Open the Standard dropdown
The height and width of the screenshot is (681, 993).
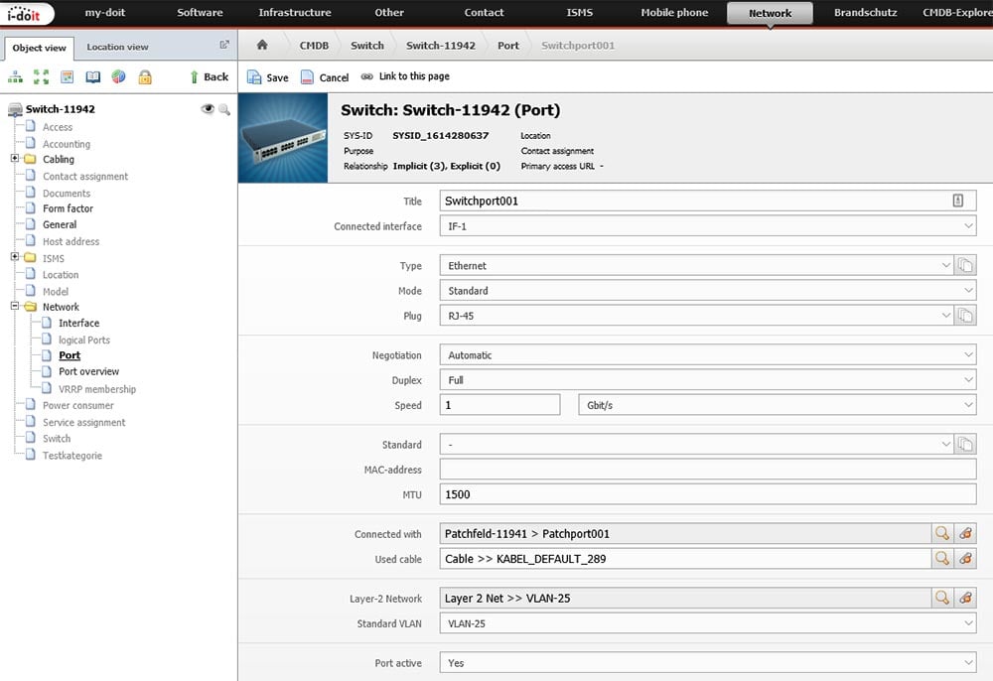[696, 445]
